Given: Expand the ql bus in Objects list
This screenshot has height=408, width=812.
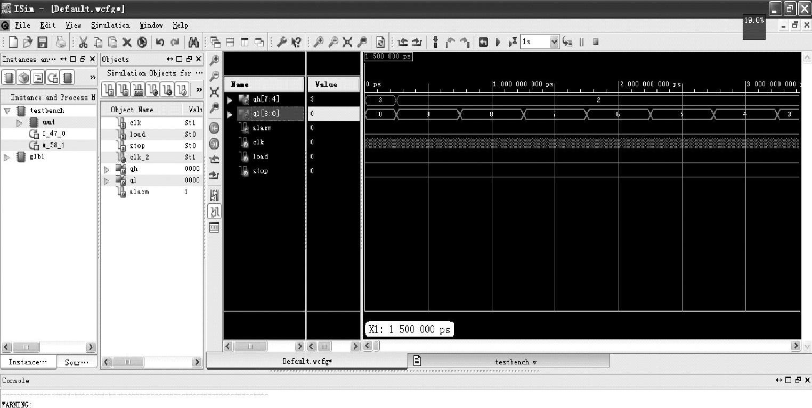Looking at the screenshot, I should (107, 181).
